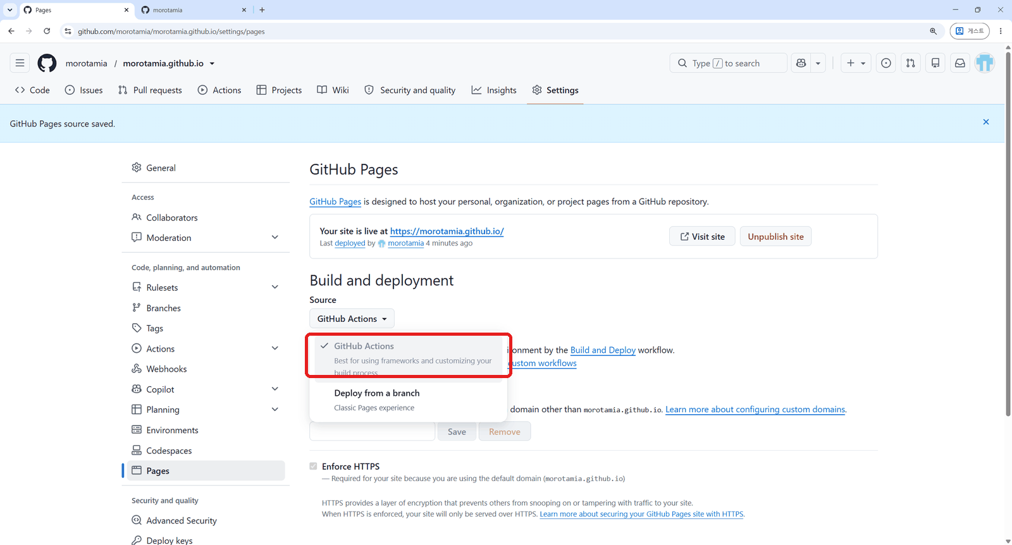
Task: Open the General settings page
Action: click(x=206, y=168)
